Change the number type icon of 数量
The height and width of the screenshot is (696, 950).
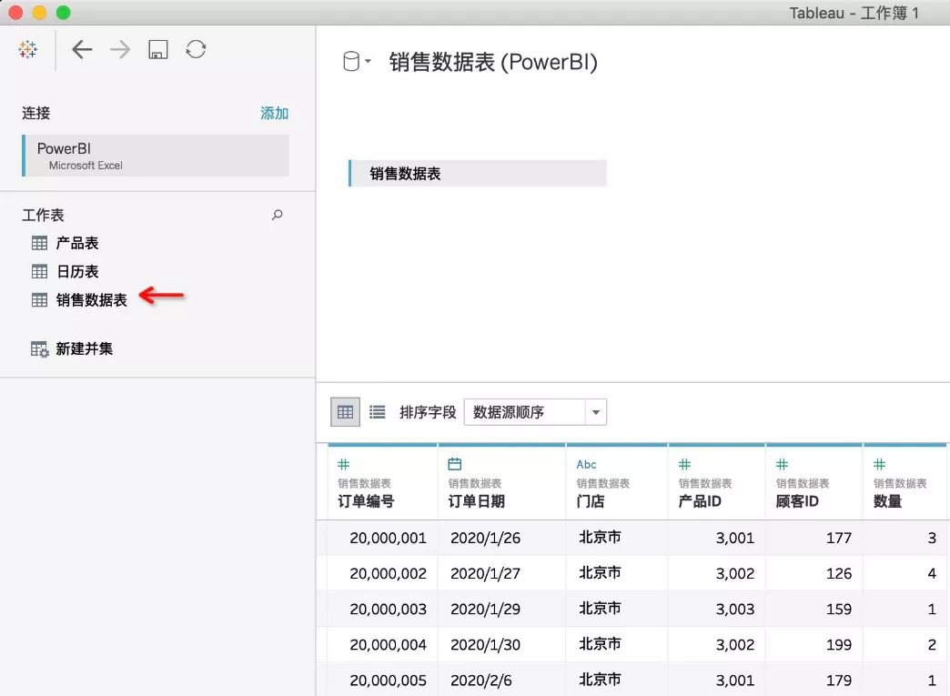point(880,465)
